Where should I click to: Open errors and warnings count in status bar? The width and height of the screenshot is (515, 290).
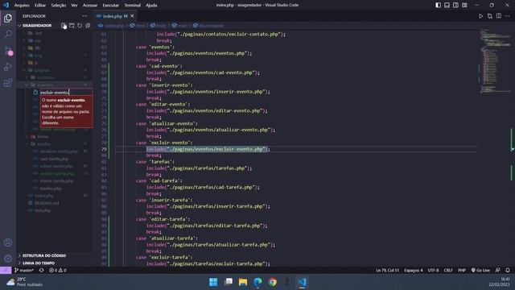click(x=58, y=271)
